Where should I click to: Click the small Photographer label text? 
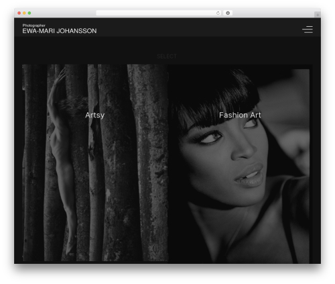click(x=33, y=26)
